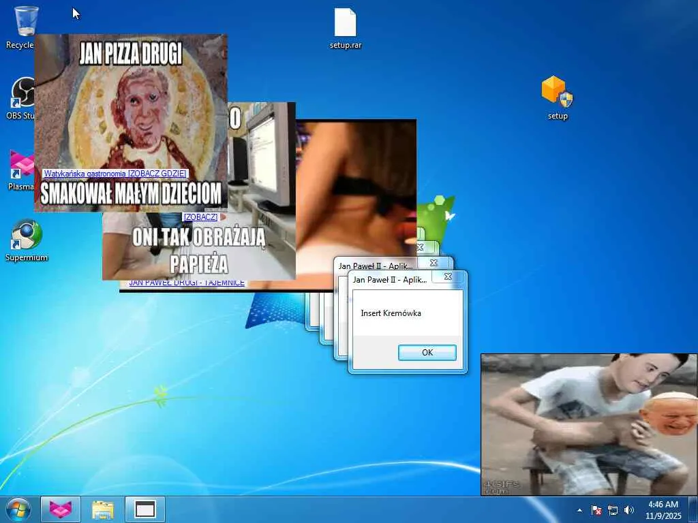Open File Explorer from the taskbar
Screen dimensions: 698x523
click(103, 509)
